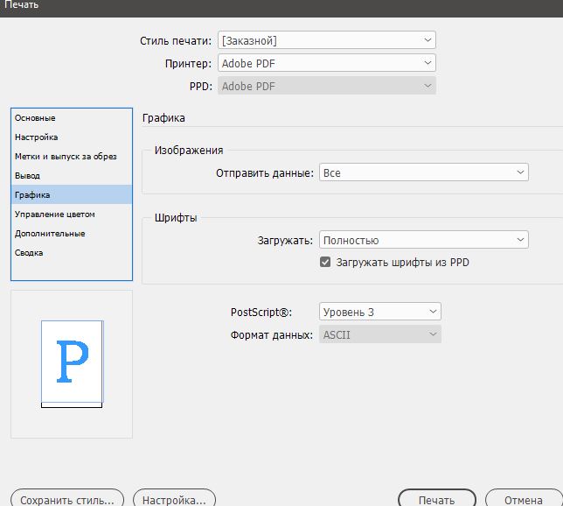Click the Печать button
The image size is (563, 506).
(x=437, y=499)
